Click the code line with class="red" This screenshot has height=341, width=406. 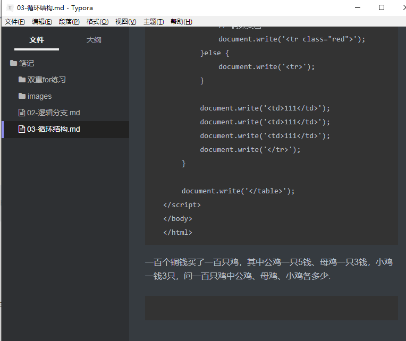tap(292, 39)
